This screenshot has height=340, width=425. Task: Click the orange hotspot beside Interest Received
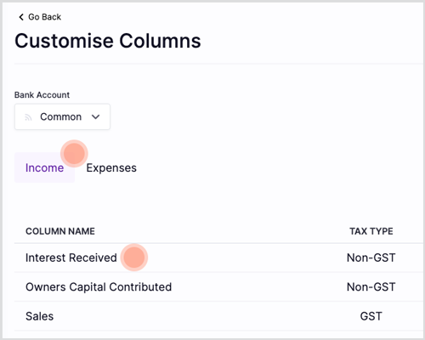point(134,258)
